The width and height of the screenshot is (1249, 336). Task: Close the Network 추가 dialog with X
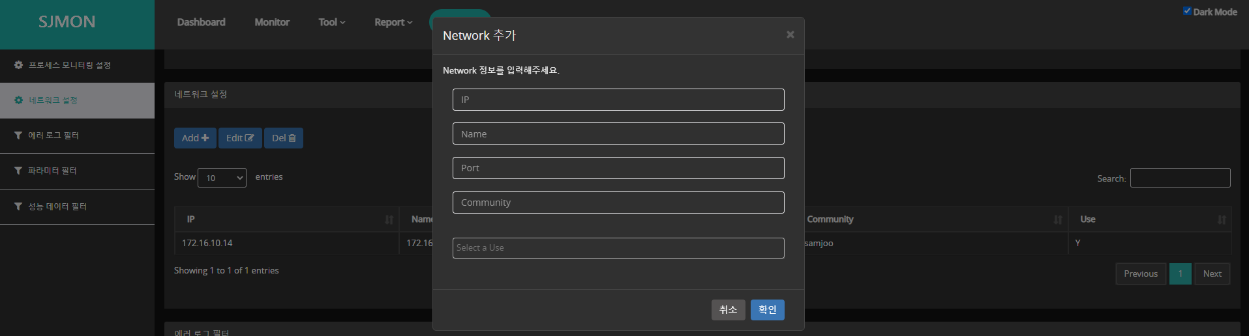(790, 35)
